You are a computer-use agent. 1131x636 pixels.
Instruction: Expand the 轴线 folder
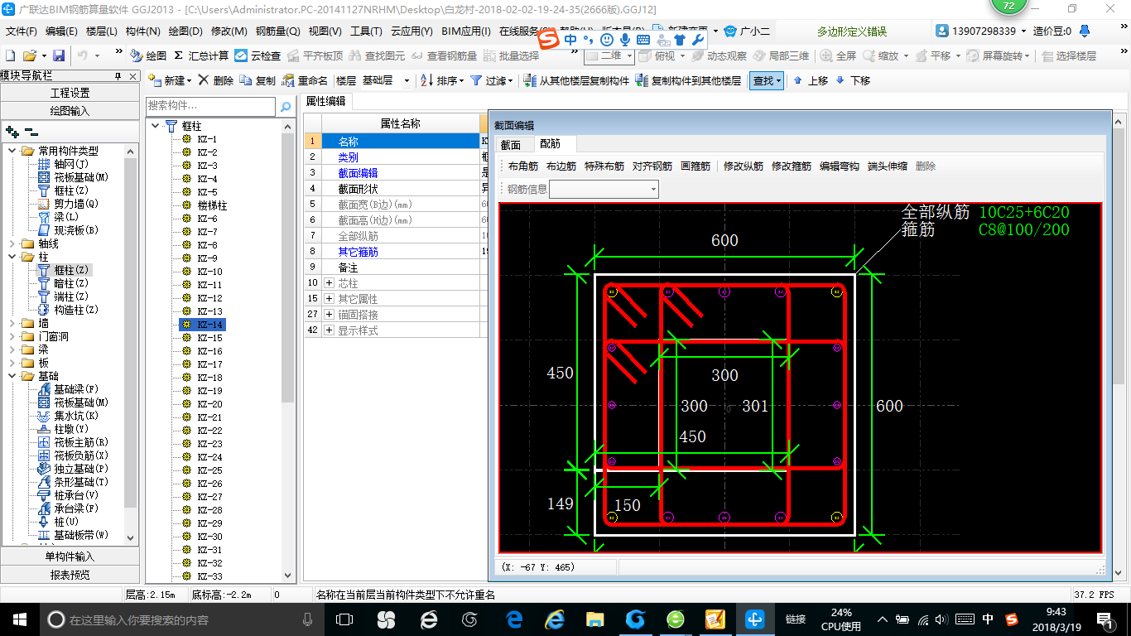pos(12,243)
